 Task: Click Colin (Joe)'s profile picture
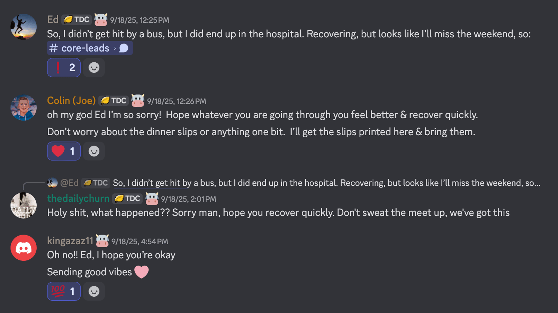pyautogui.click(x=23, y=108)
